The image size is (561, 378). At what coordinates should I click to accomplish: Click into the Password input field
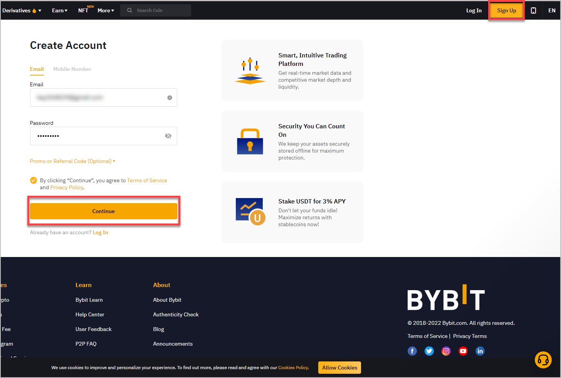(104, 136)
